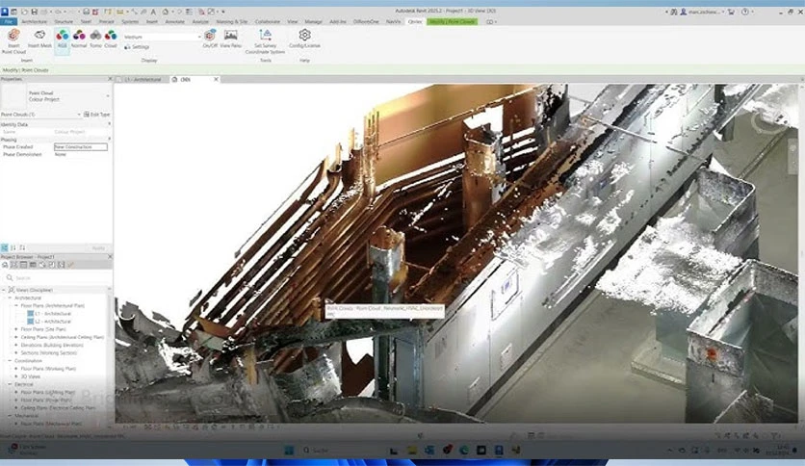805x466 pixels.
Task: Click the binoculars search icon
Action: pyautogui.click(x=674, y=12)
